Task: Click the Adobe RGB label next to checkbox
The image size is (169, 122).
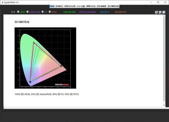Action: tap(35, 12)
